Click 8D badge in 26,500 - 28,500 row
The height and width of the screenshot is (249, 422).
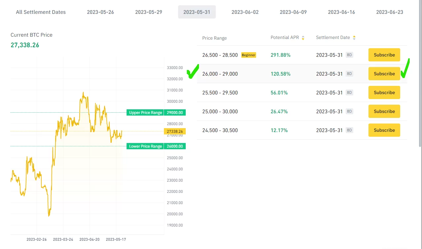coord(349,55)
